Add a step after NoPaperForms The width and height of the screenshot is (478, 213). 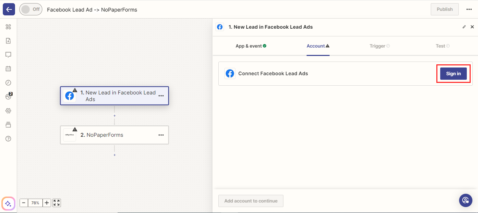coord(114,155)
